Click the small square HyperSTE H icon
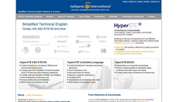Image resolution: width=178 pixels, height=102 pixels. [140, 24]
